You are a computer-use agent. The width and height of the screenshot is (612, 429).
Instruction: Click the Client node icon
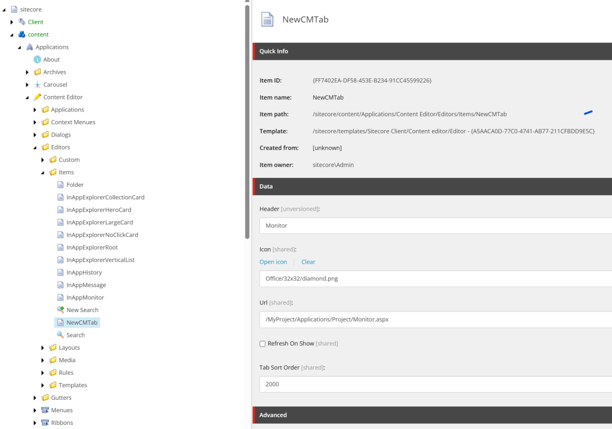pyautogui.click(x=22, y=22)
